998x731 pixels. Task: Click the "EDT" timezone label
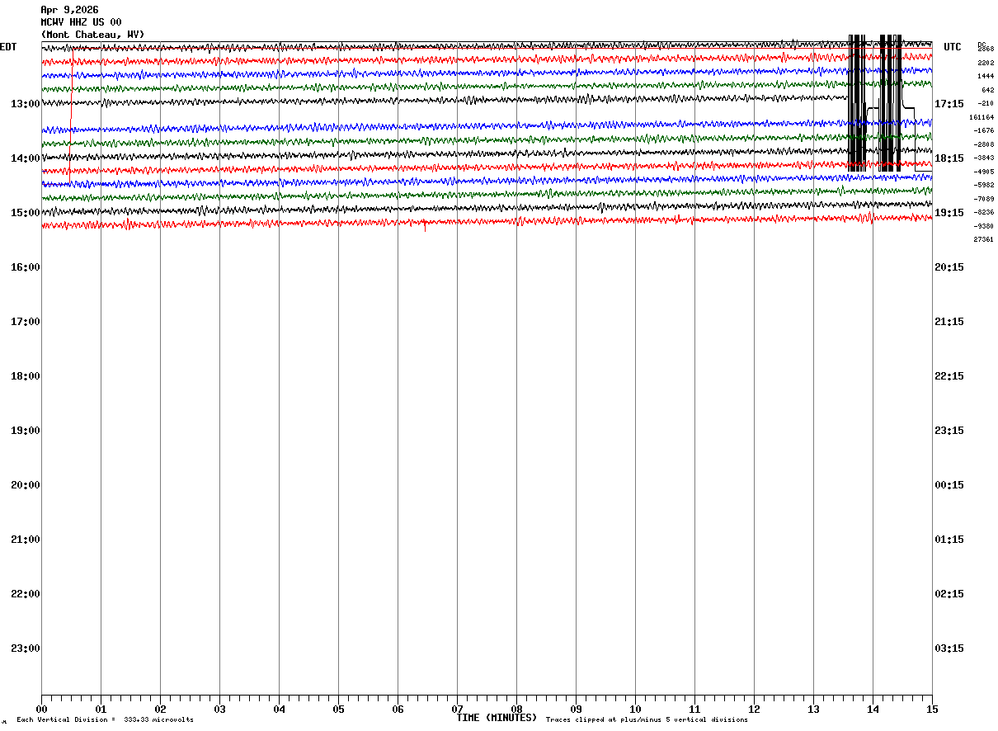(x=8, y=47)
